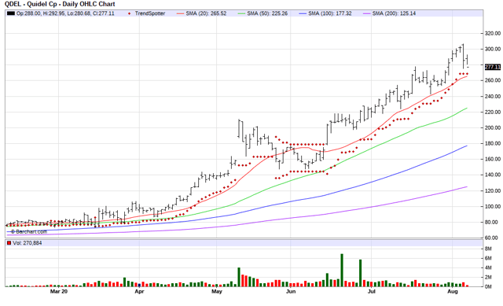Click the 180.00 price axis label
The width and height of the screenshot is (503, 306).
[493, 143]
